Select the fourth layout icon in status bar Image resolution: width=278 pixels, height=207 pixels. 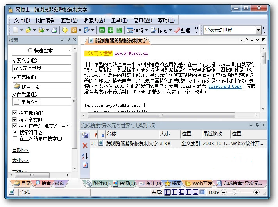click(188, 192)
